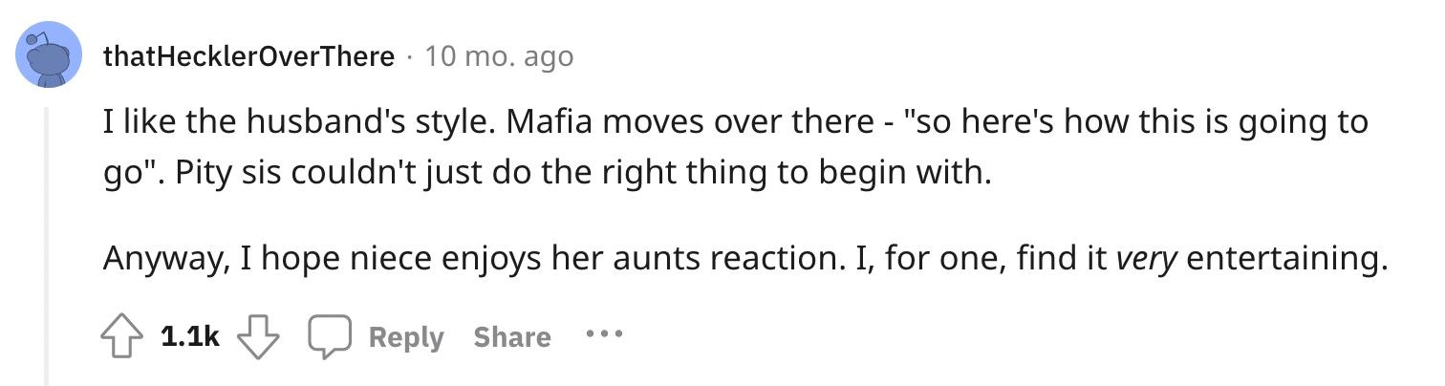Click the Reply text label

coord(406,337)
